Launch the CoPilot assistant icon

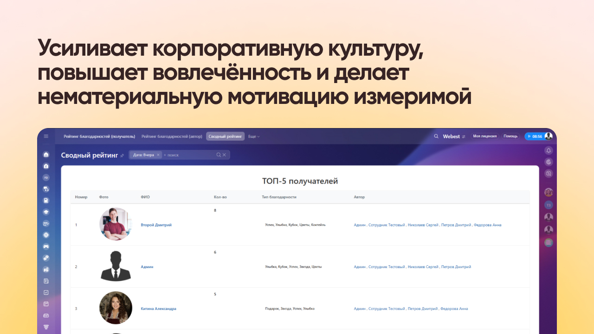pyautogui.click(x=549, y=162)
